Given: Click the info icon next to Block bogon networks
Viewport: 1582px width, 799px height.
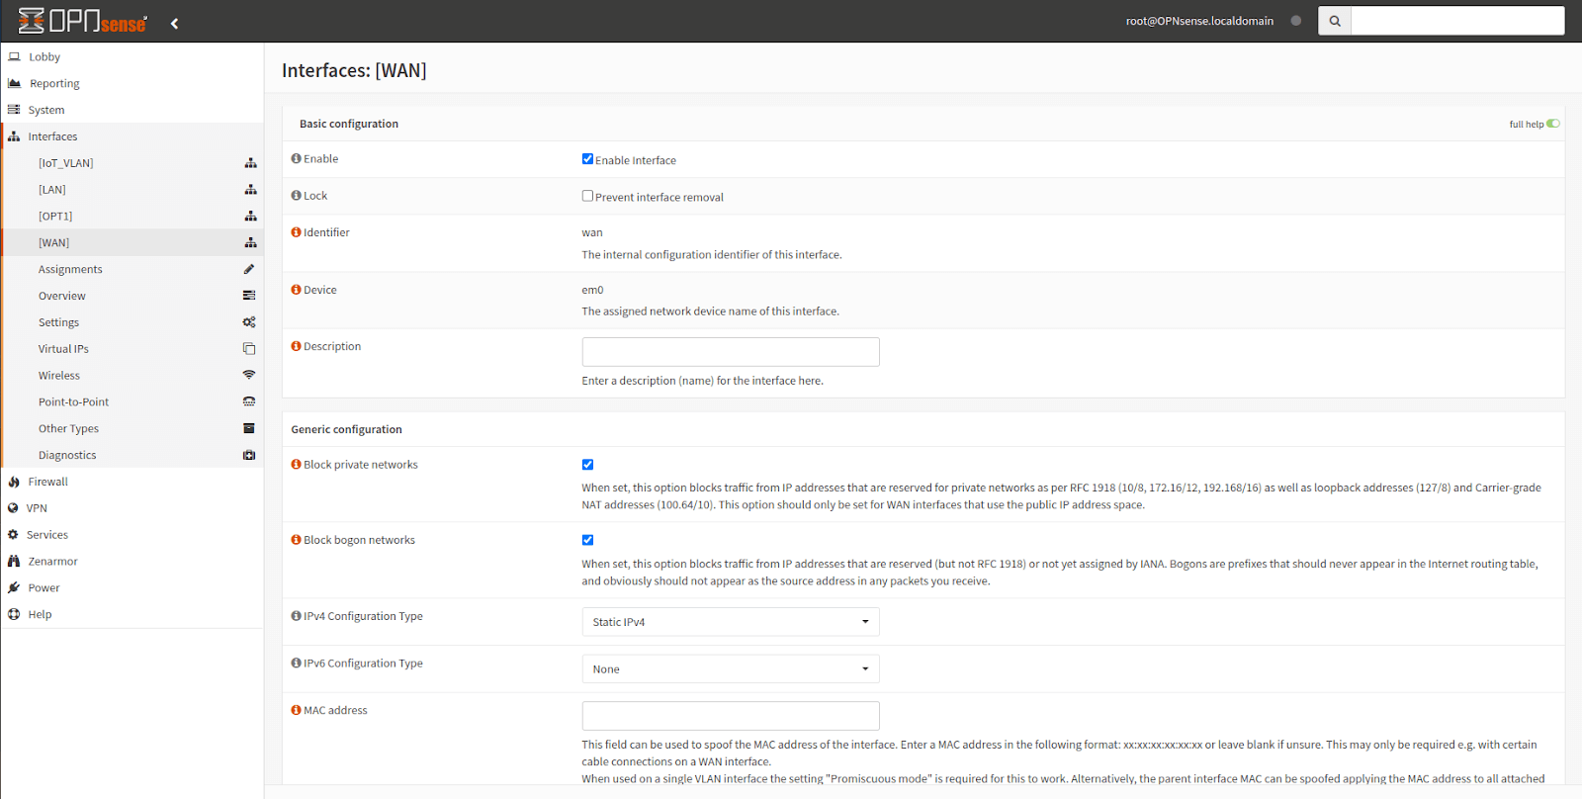Looking at the screenshot, I should pyautogui.click(x=296, y=540).
